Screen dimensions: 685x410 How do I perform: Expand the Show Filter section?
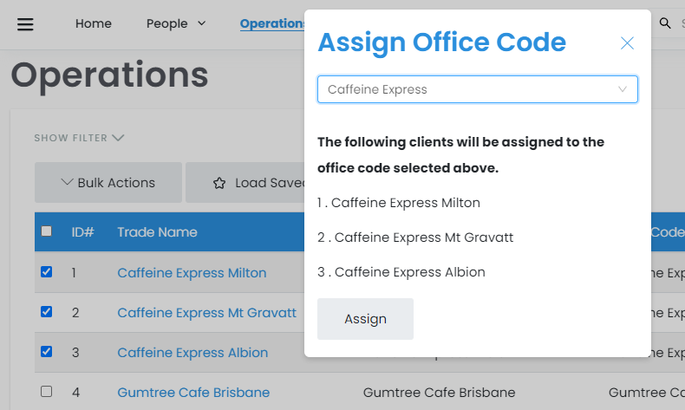pos(79,138)
